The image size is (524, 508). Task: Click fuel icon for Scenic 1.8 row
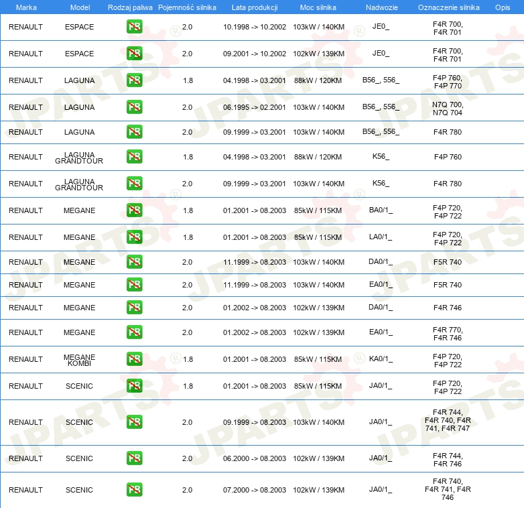[134, 386]
